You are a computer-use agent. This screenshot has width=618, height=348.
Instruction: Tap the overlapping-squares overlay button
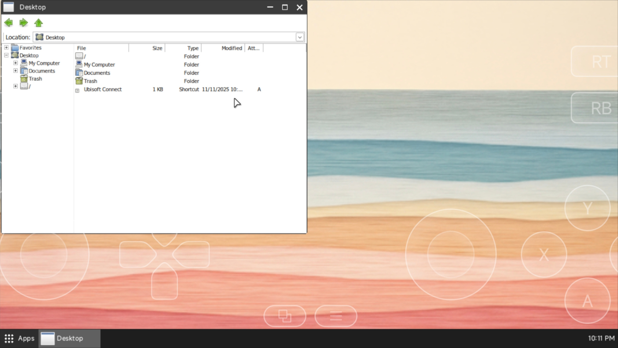point(285,316)
